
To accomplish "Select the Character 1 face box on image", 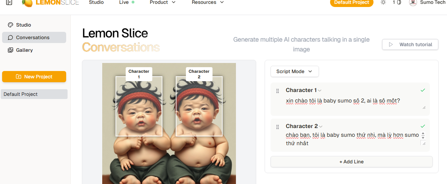I will pyautogui.click(x=139, y=106).
